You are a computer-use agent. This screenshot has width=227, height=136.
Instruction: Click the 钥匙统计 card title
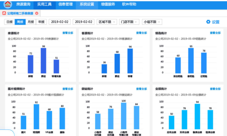click(161, 33)
